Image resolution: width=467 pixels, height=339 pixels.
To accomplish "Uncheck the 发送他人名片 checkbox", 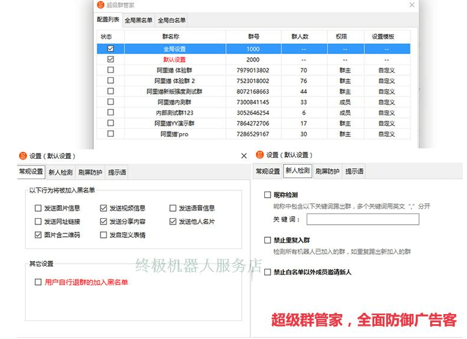I will [173, 221].
